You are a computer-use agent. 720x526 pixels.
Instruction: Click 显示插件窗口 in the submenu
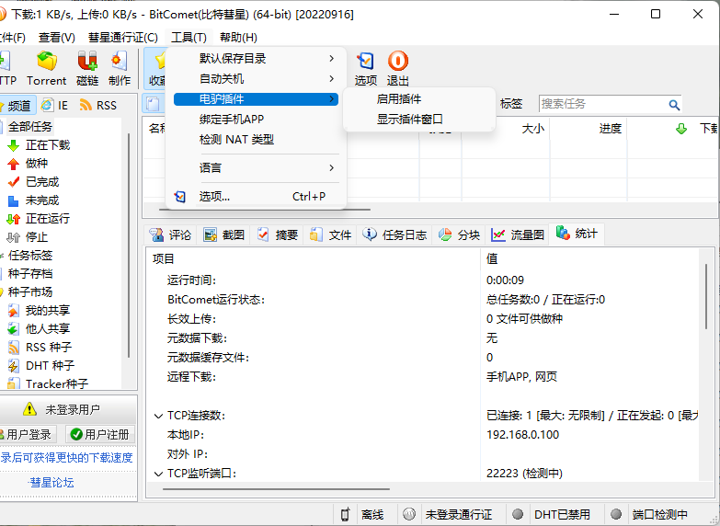[418, 119]
